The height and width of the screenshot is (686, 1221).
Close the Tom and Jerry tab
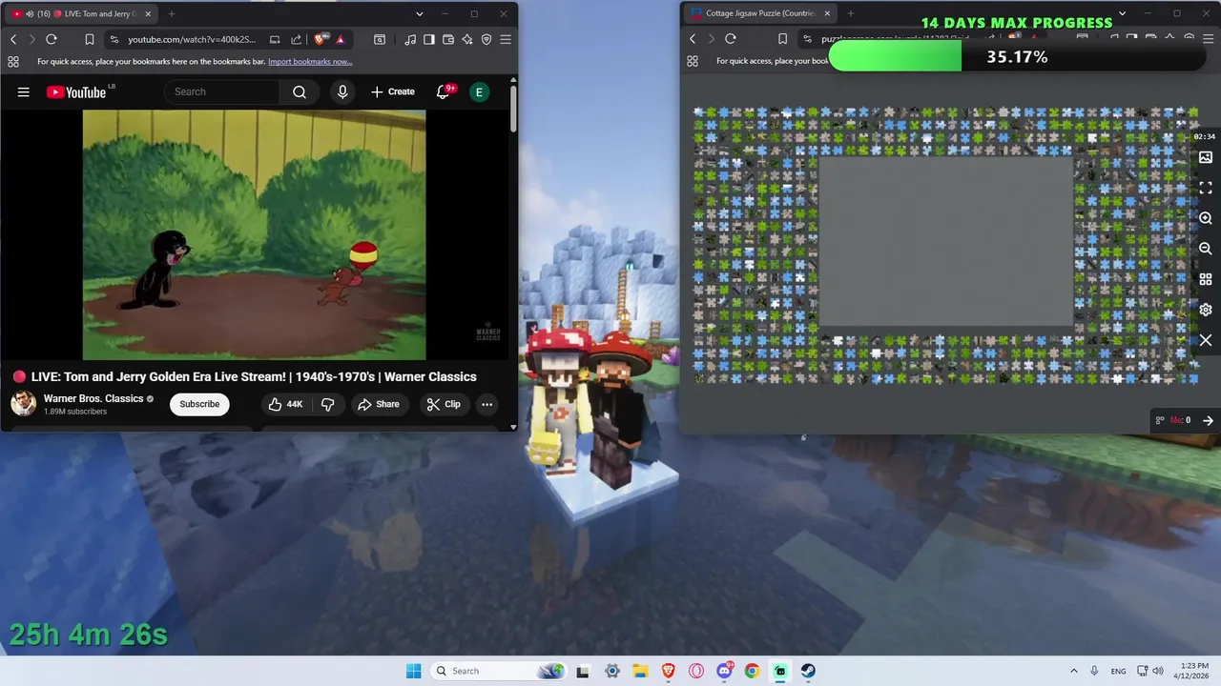(x=148, y=13)
